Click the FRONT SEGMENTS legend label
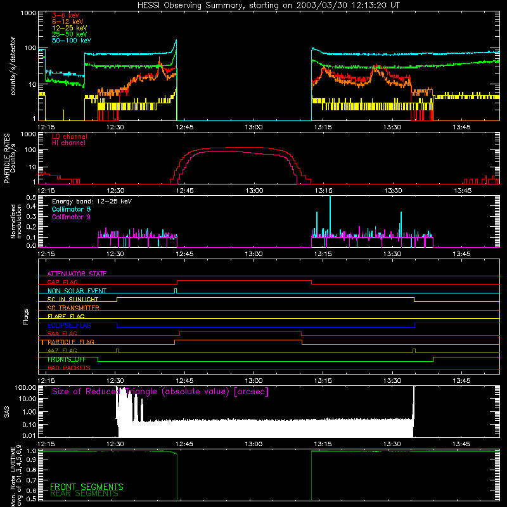The width and height of the screenshot is (507, 507). click(x=87, y=487)
